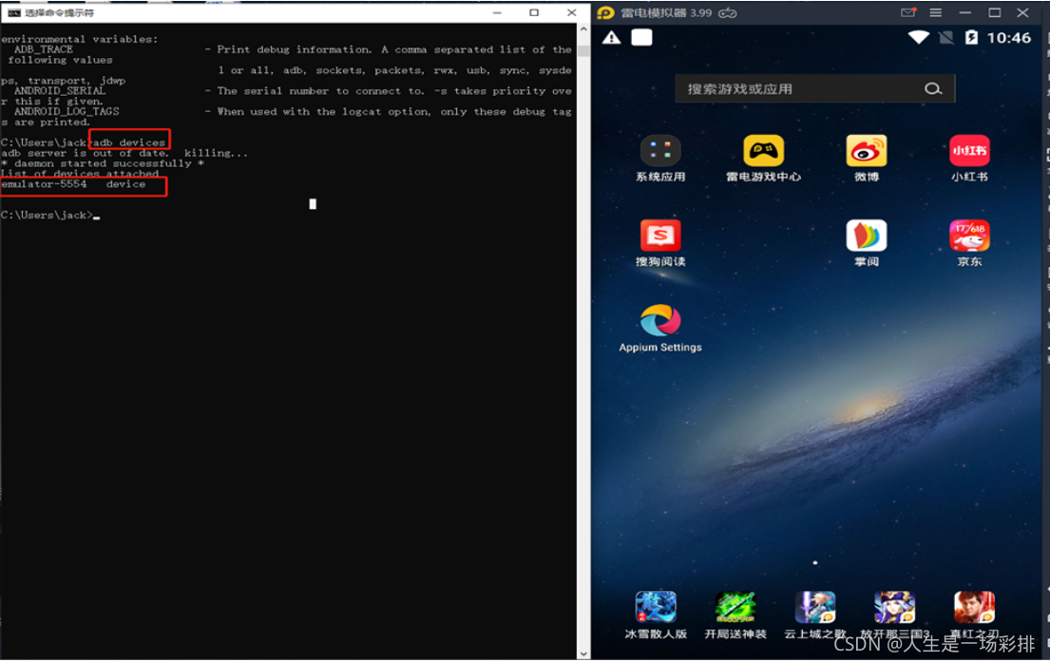Open Appium Settings app

[x=660, y=321]
